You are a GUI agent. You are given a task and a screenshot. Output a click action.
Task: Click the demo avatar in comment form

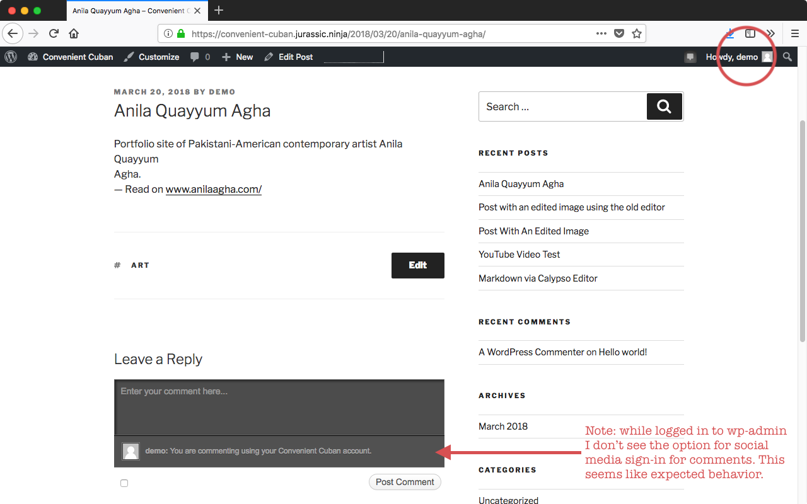131,451
